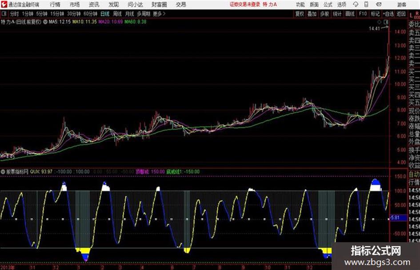Click the 画线 draw-line button
The image size is (420, 270).
(x=350, y=14)
